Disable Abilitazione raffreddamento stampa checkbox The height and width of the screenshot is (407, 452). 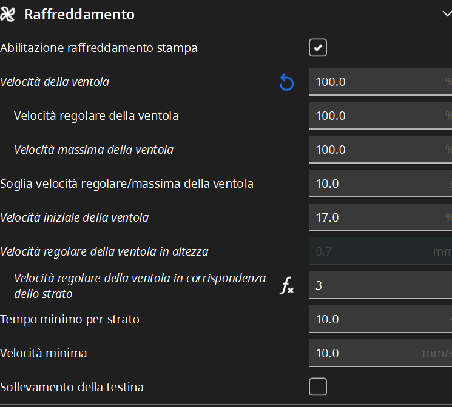(318, 48)
